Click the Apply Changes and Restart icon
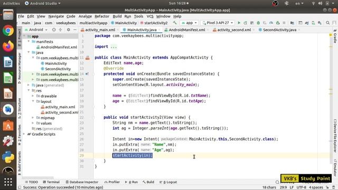The width and height of the screenshot is (338, 190). click(245, 23)
